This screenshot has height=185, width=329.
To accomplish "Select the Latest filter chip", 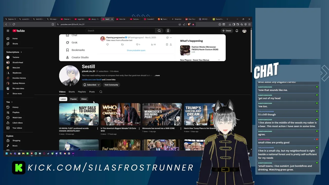I will [63, 99].
